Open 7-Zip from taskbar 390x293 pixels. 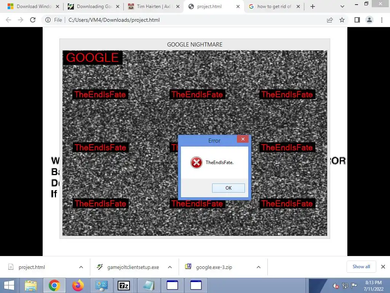tap(124, 285)
